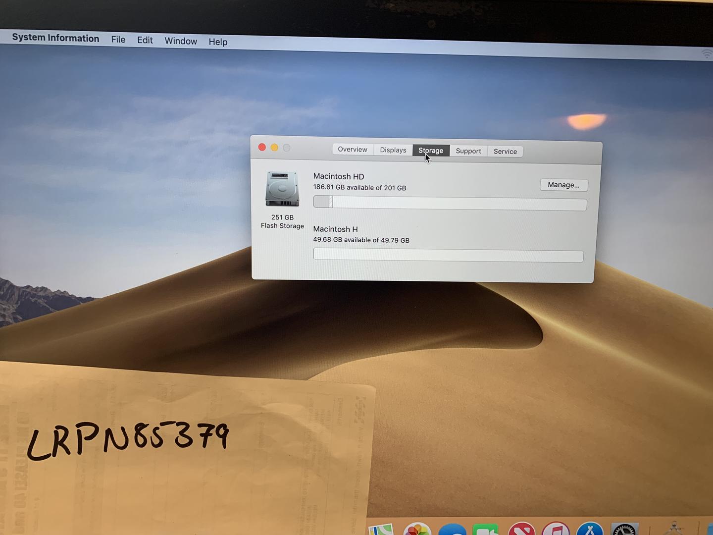Image resolution: width=713 pixels, height=535 pixels.
Task: Switch to the Overview tab
Action: 353,149
